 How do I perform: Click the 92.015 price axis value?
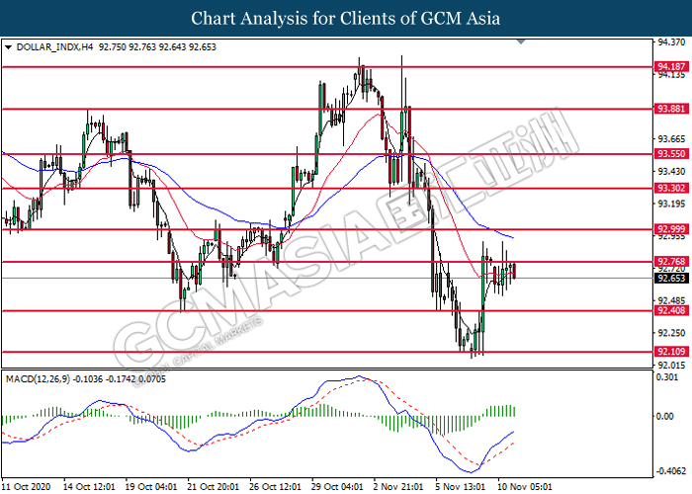click(671, 366)
